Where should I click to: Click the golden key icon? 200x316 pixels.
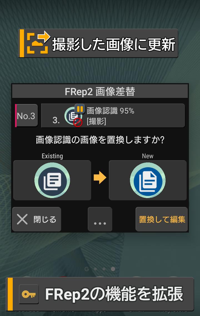(x=29, y=294)
